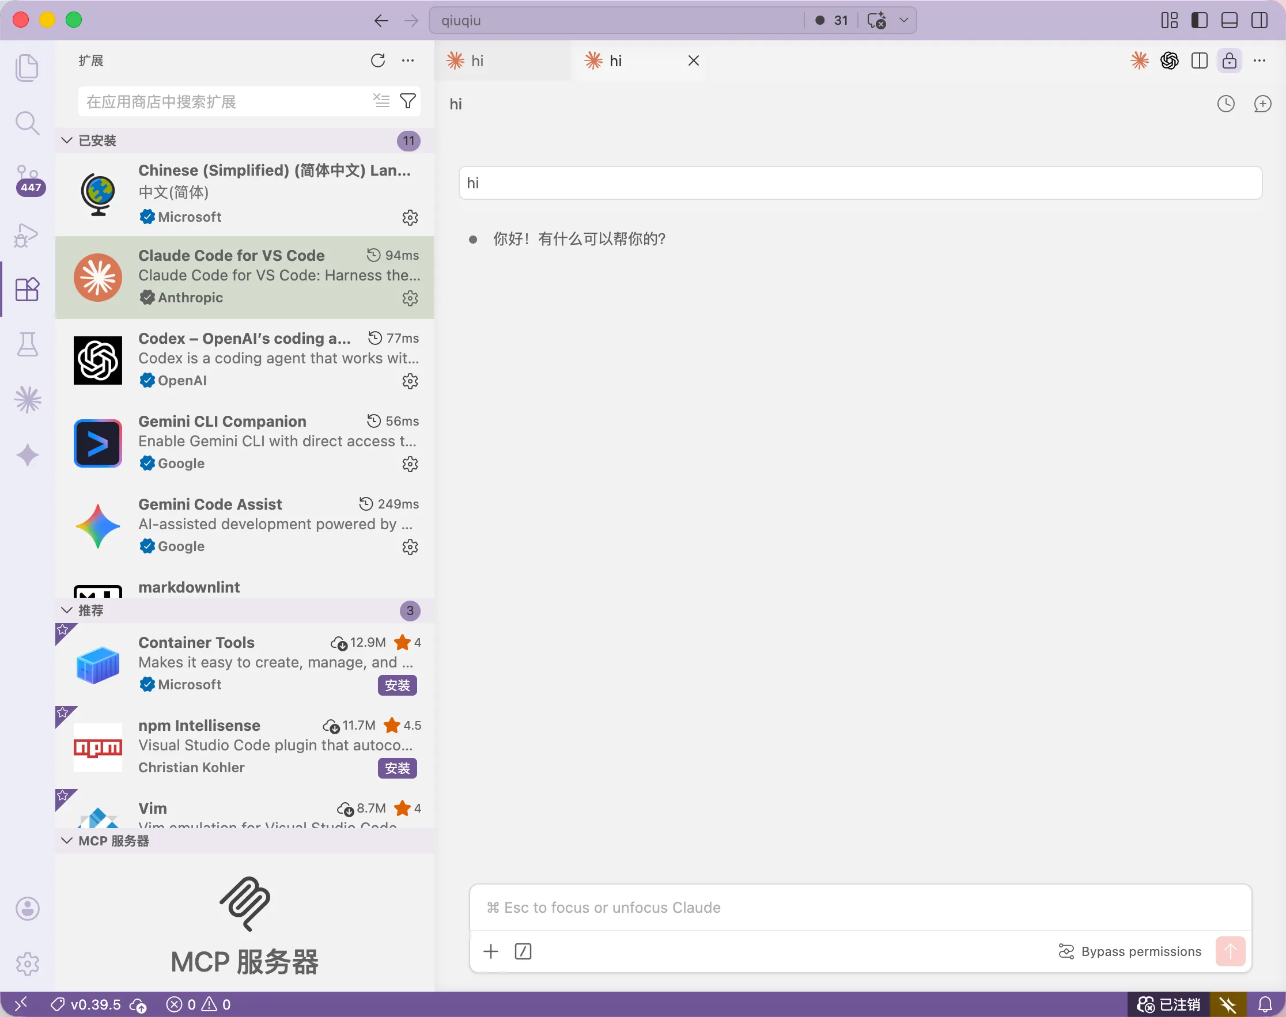Manage Codex extension gear

tap(410, 381)
